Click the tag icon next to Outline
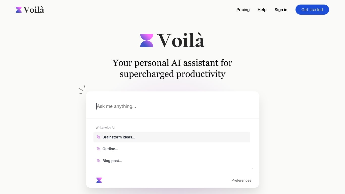Screen dimensions: 345x194 click(98, 149)
